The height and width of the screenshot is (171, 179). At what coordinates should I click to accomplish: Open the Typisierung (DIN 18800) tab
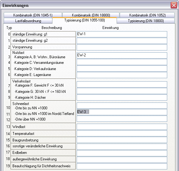click(x=146, y=21)
